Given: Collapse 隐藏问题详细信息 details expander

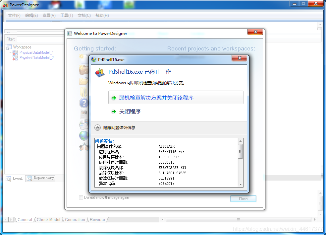Looking at the screenshot, I should [97, 127].
